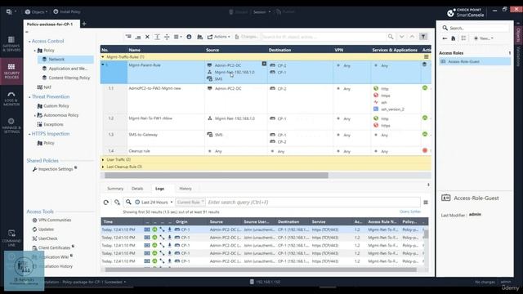The height and width of the screenshot is (294, 523).
Task: Click the Accept action icon of rule 1.1
Action: tap(425, 88)
